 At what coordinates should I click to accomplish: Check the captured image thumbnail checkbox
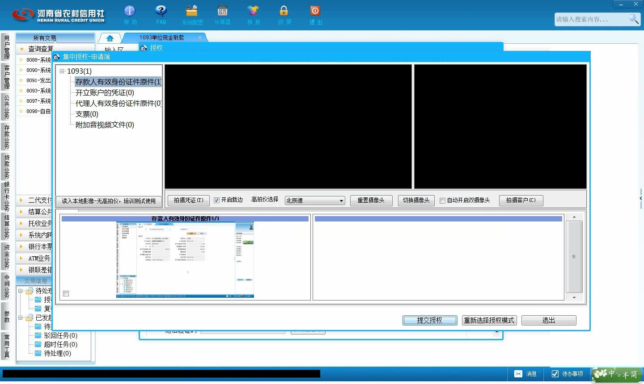tap(66, 293)
